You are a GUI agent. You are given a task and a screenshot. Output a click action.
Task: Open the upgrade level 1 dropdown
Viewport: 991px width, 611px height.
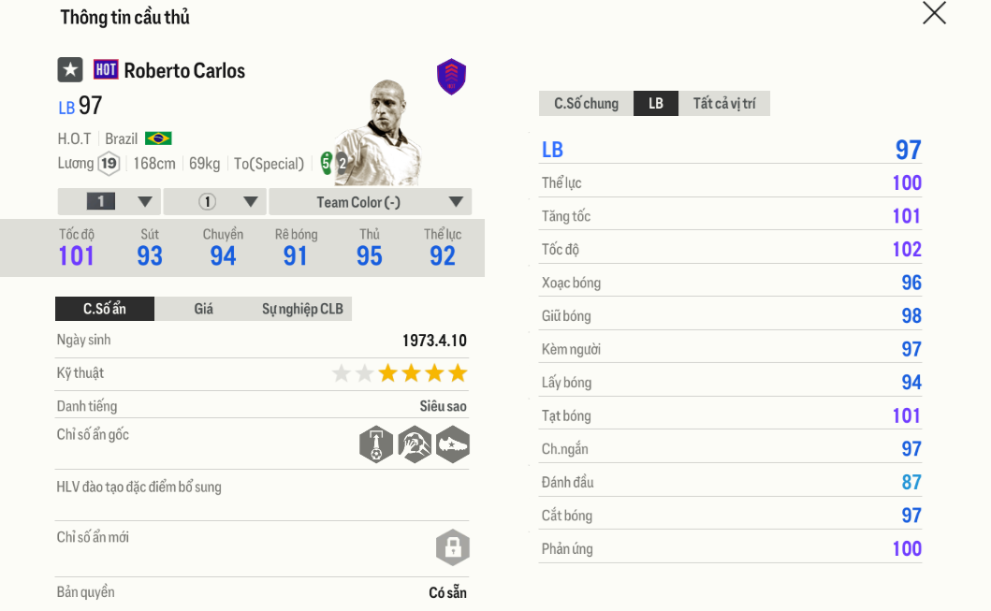click(109, 201)
